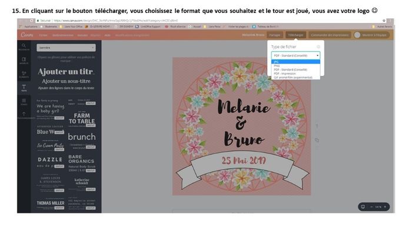Image resolution: width=412 pixels, height=231 pixels.
Task: Open the LinkOffice Support bookmark
Action: click(148, 26)
